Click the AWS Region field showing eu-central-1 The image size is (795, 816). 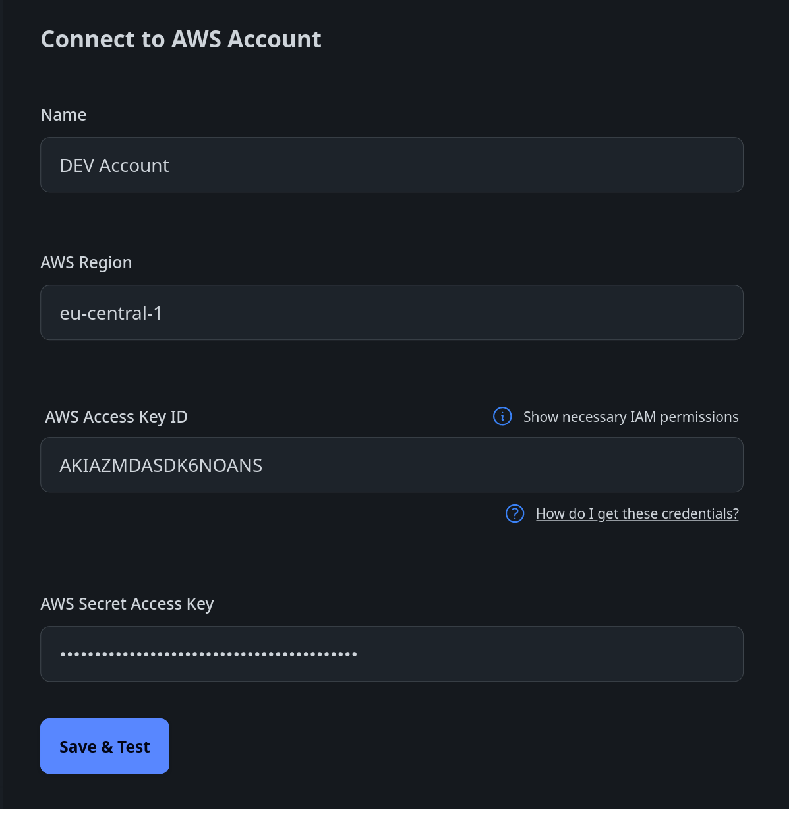click(392, 312)
